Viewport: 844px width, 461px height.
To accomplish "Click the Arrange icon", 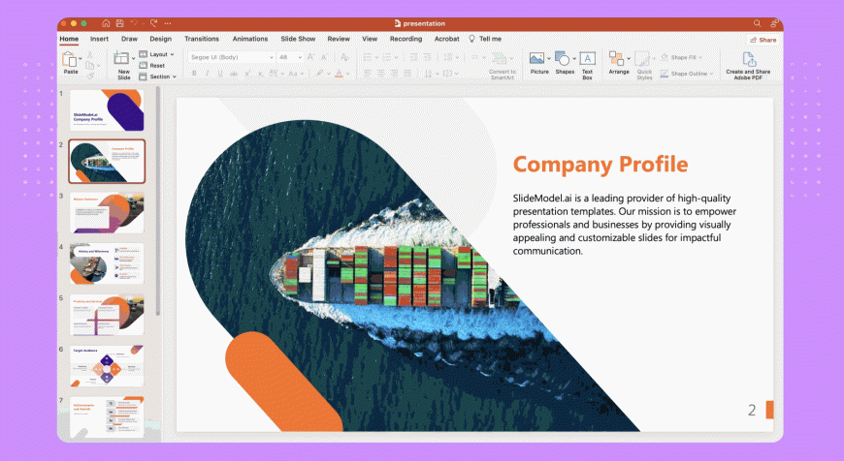I will (x=618, y=59).
